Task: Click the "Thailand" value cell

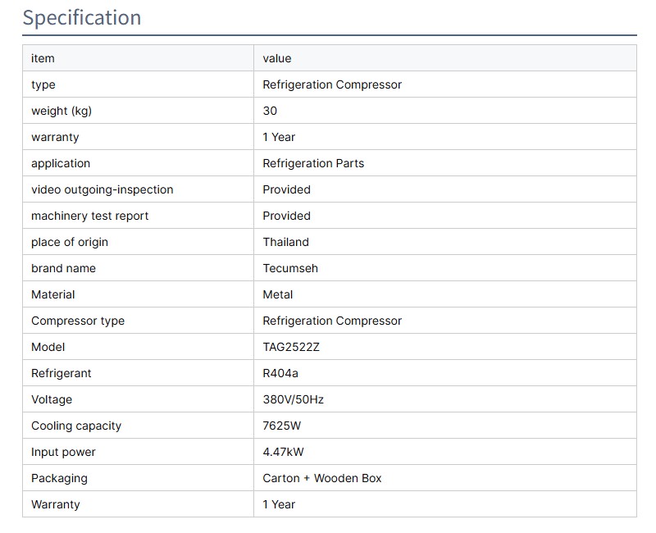Action: (x=286, y=242)
